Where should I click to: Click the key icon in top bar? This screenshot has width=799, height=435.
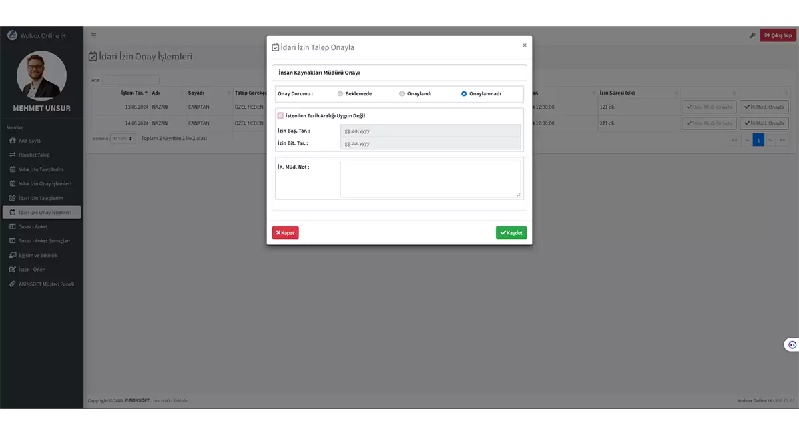(752, 35)
